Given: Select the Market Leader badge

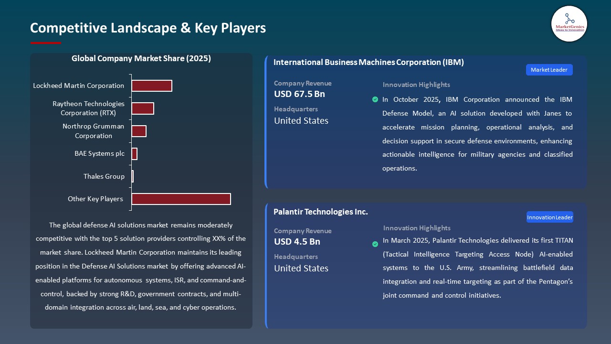Looking at the screenshot, I should [x=549, y=69].
